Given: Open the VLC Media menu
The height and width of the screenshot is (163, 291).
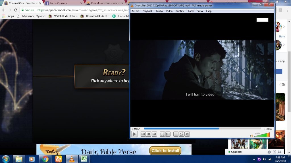Looking at the screenshot, I should pyautogui.click(x=136, y=11).
